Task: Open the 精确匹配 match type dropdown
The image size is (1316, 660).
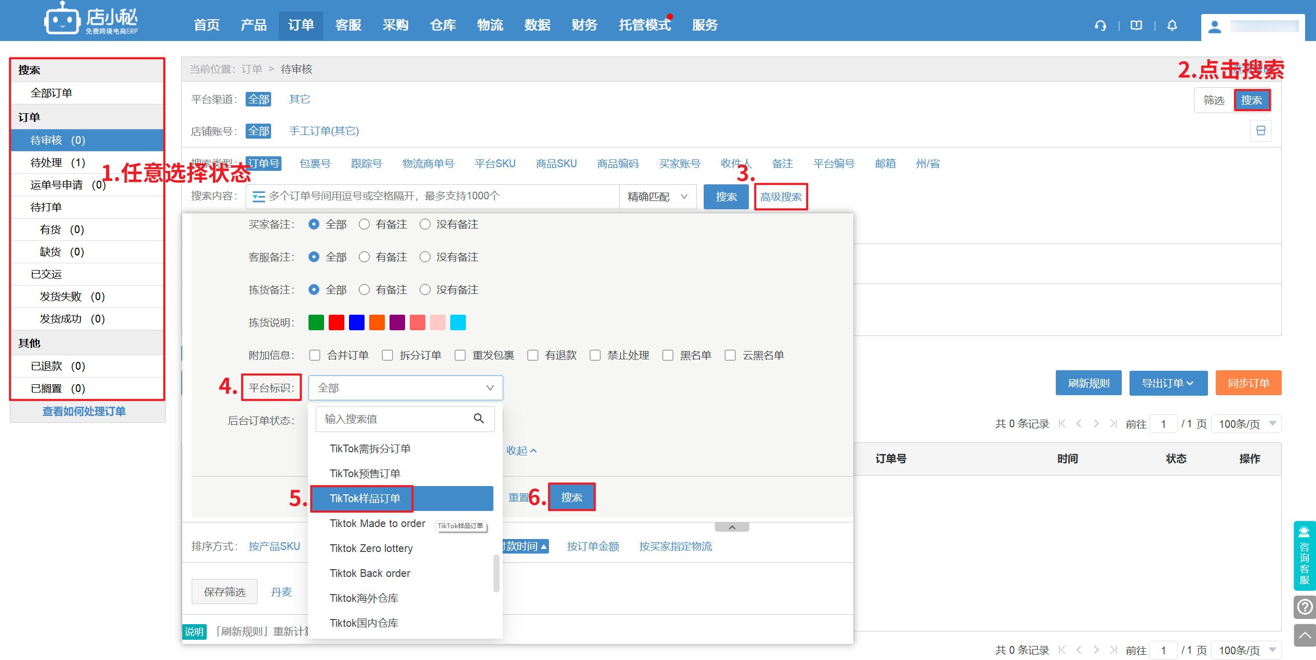Action: pos(657,197)
